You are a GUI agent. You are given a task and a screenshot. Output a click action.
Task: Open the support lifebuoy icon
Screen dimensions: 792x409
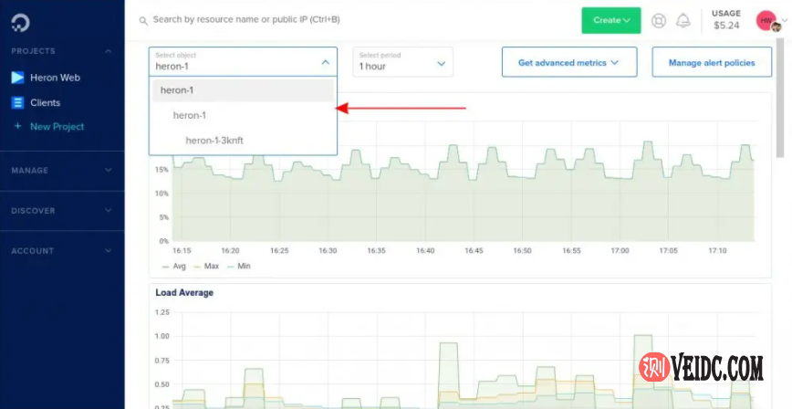click(x=659, y=20)
